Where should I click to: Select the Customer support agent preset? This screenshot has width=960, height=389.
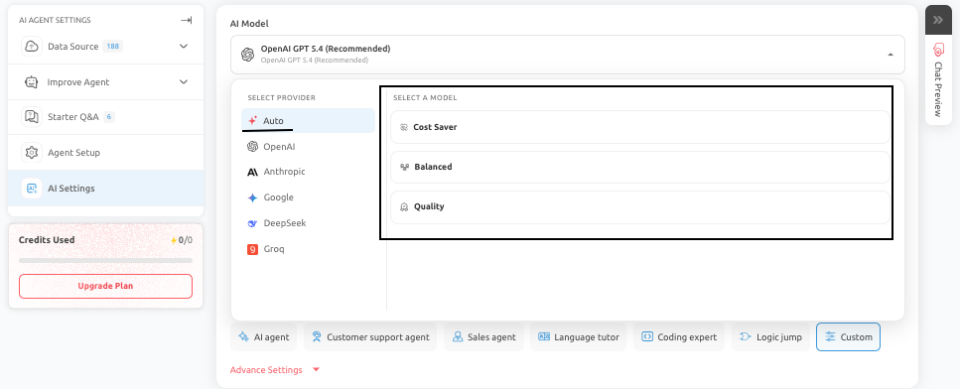pos(369,337)
